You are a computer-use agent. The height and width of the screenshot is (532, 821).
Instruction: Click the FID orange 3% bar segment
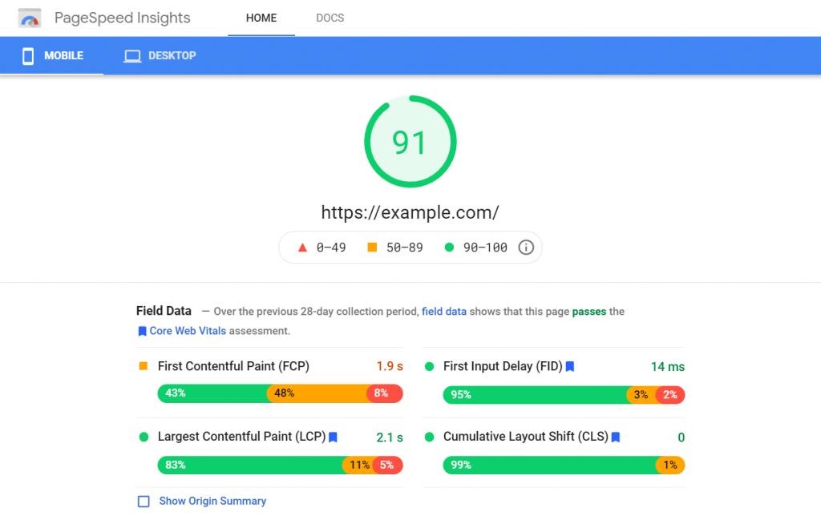[641, 395]
